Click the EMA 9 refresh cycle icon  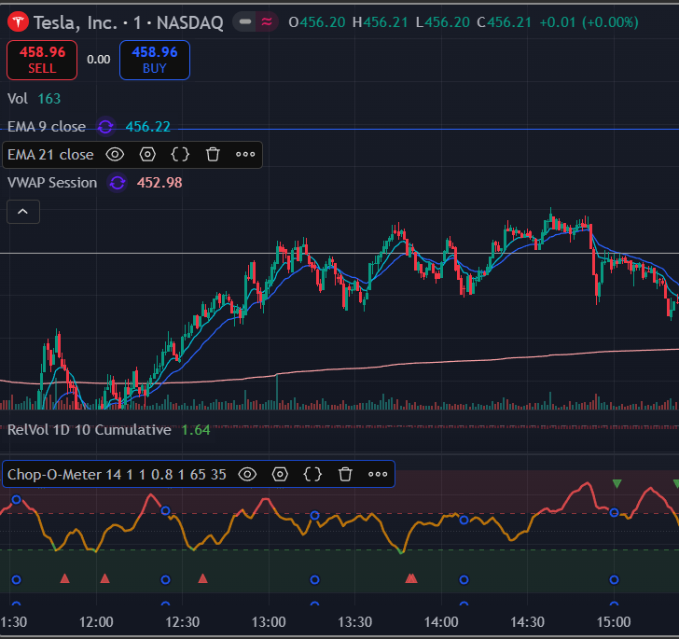pos(105,127)
